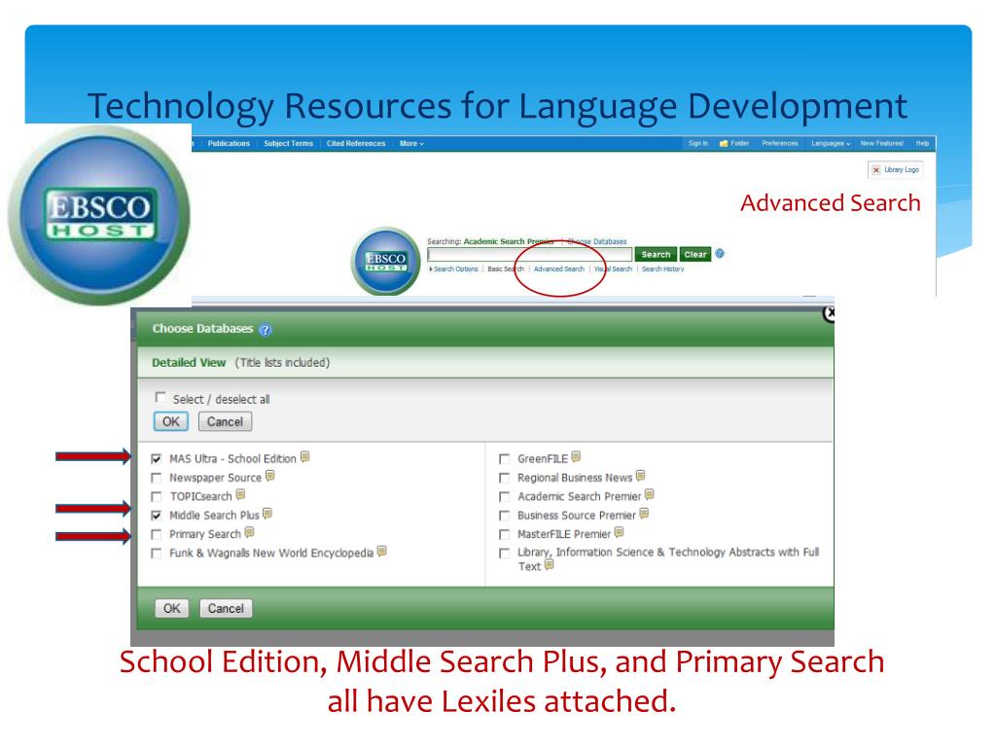
Task: Open Subject Terms menu item
Action: point(288,144)
